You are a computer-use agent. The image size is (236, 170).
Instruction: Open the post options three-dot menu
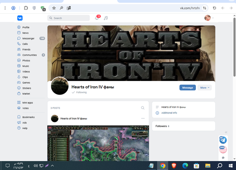[x=143, y=118]
